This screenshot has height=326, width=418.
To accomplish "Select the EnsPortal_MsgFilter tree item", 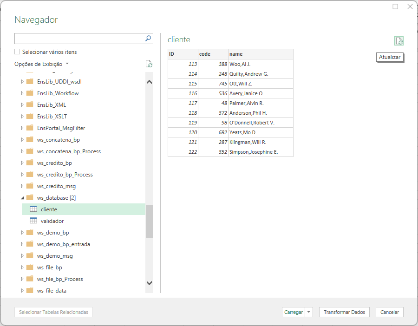I will pos(61,128).
